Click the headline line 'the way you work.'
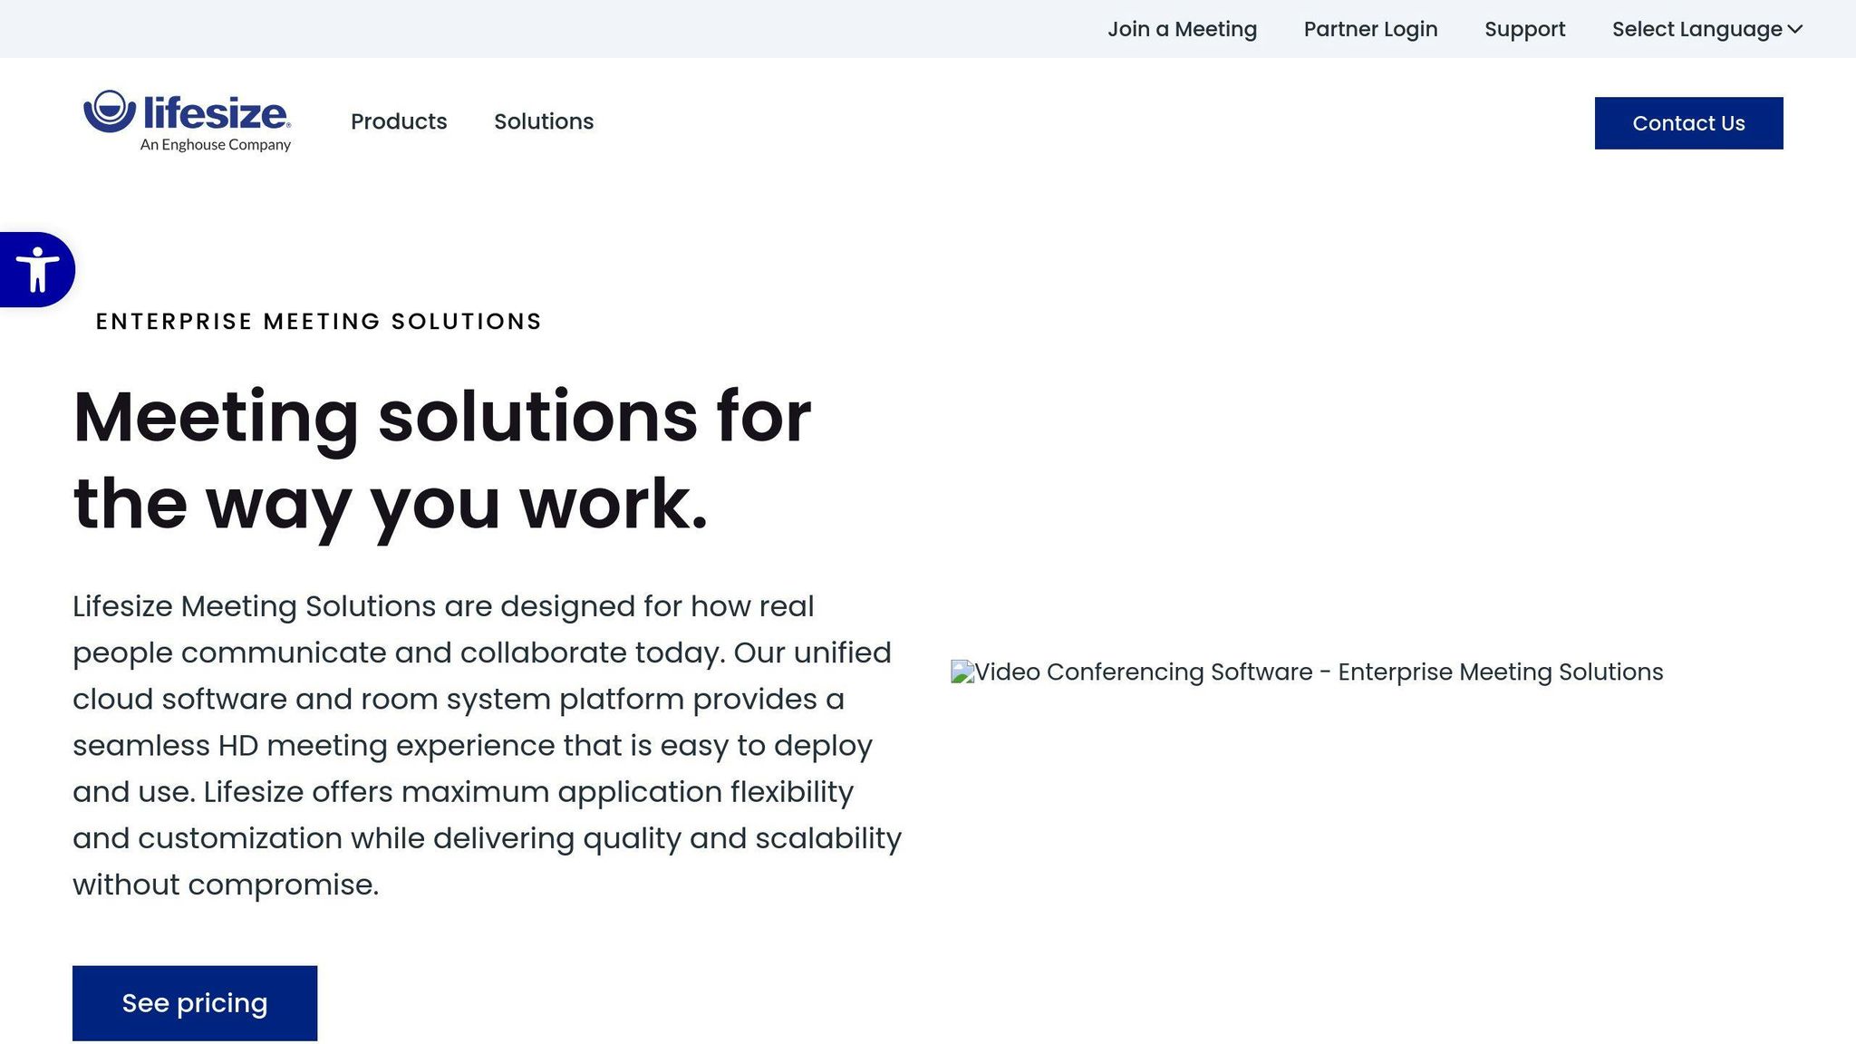Screen dimensions: 1856x1044 point(390,504)
